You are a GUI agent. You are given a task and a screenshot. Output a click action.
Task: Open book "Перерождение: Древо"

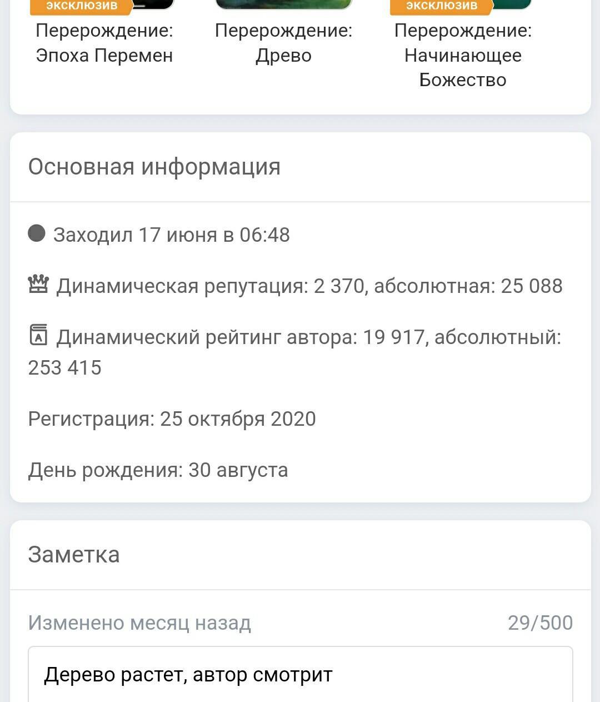(x=283, y=43)
